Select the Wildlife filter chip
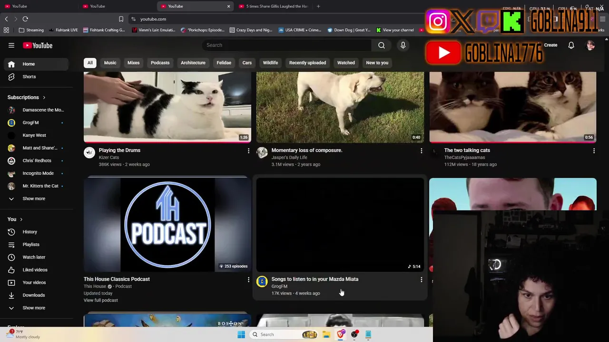Viewport: 609px width, 342px height. point(270,63)
